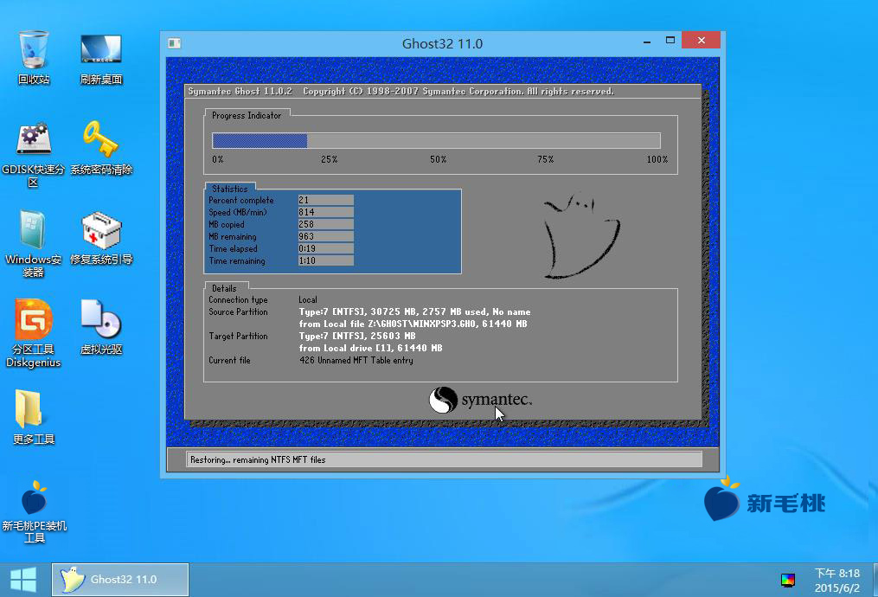Launch GDISK快速分区 desktop shortcut
878x597 pixels.
34,153
